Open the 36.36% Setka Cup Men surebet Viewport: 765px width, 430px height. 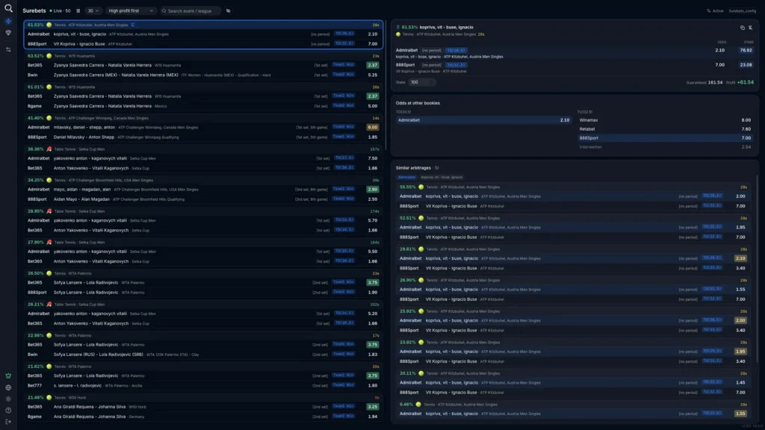[203, 159]
